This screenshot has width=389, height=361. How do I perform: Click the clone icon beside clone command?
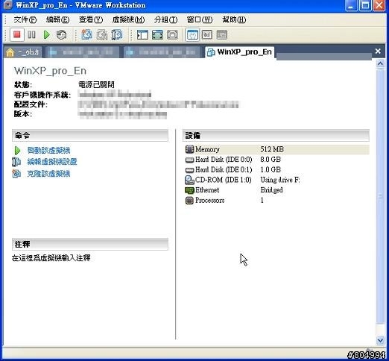point(16,174)
